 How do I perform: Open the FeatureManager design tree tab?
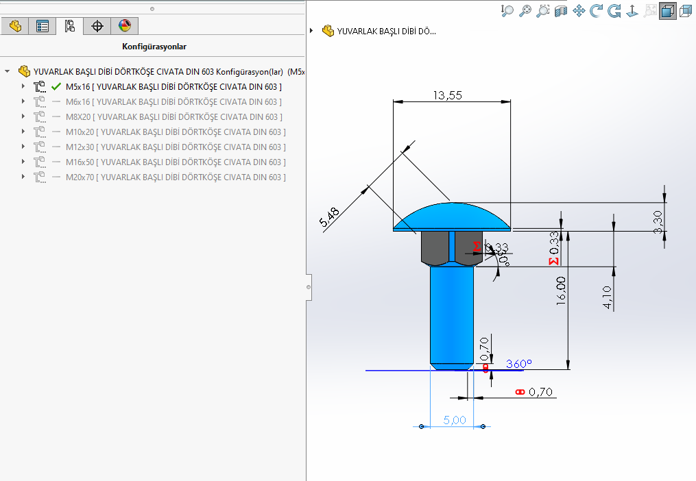15,26
